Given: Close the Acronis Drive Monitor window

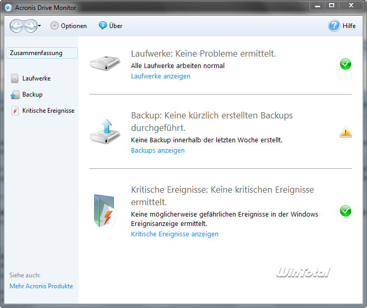Looking at the screenshot, I should (351, 6).
